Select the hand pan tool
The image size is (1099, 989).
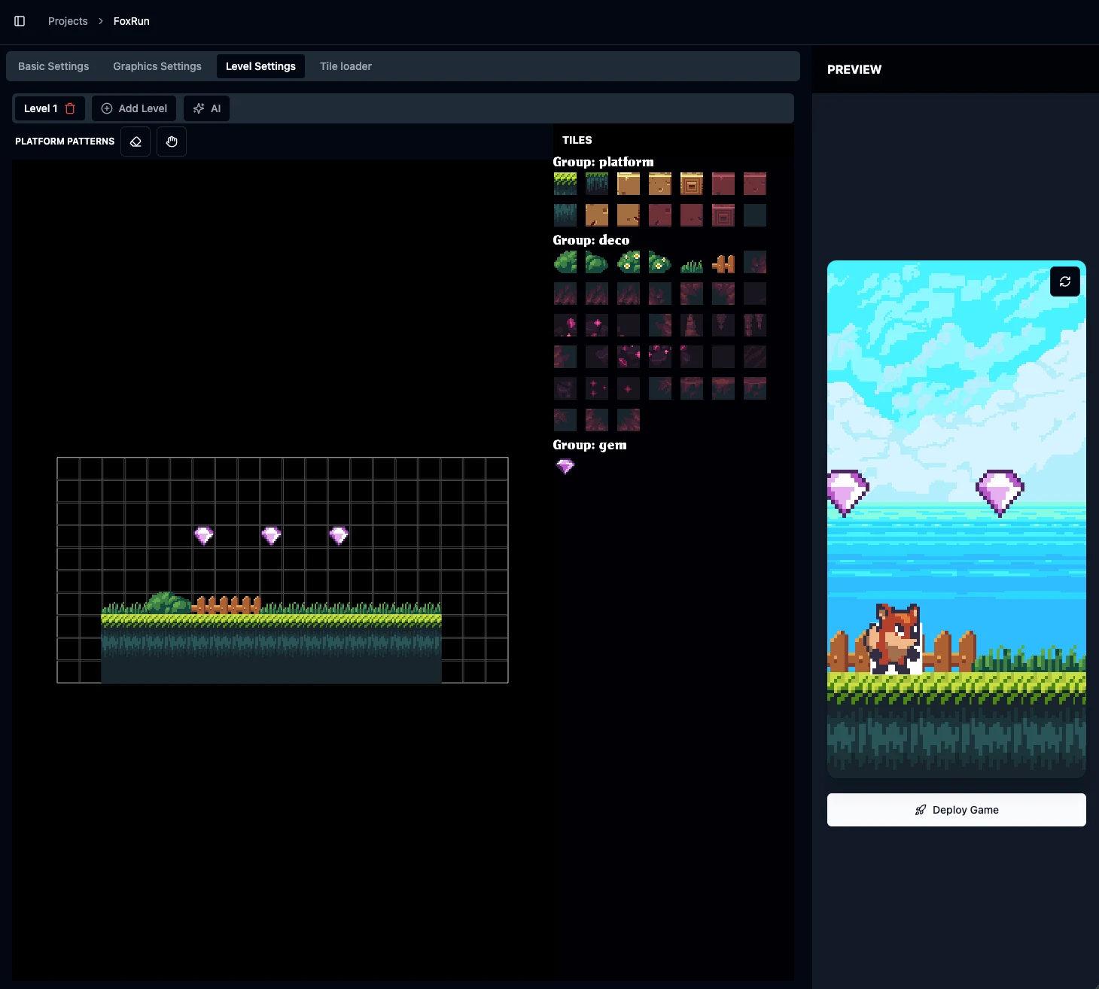point(172,142)
